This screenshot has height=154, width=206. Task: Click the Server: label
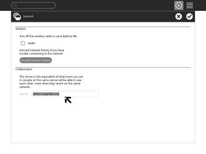[x=24, y=94]
